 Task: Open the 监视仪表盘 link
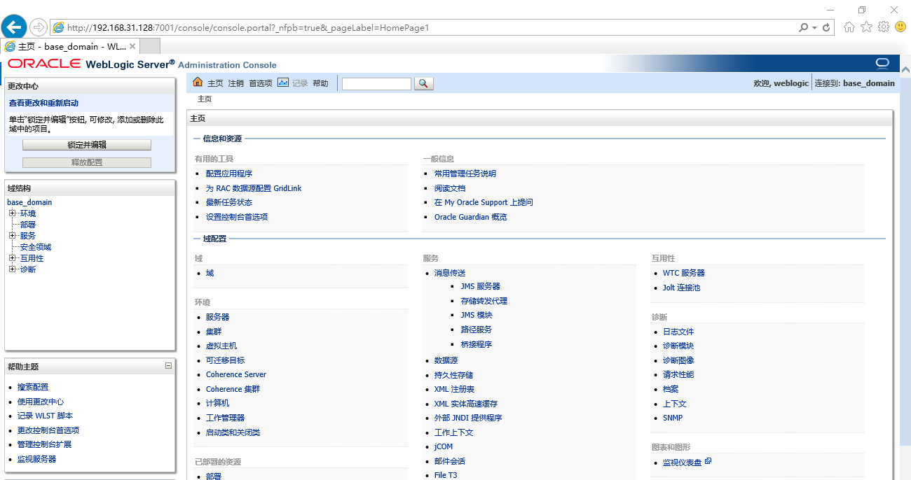pyautogui.click(x=683, y=463)
